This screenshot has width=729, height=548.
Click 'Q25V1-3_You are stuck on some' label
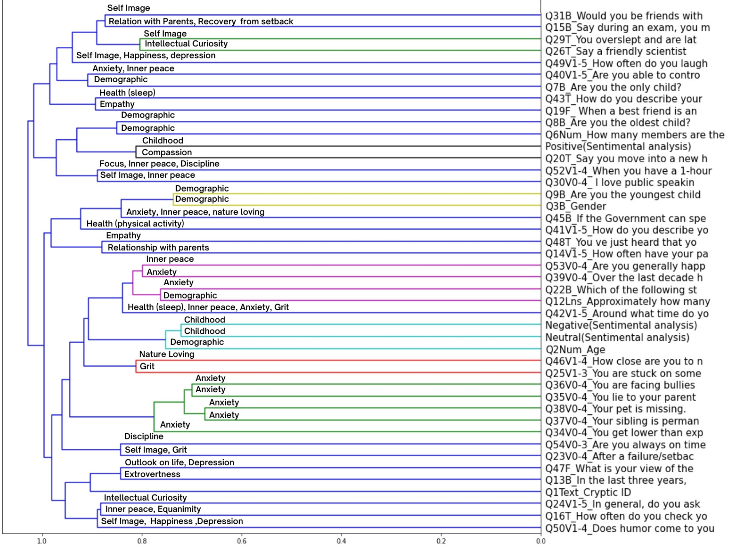[623, 373]
